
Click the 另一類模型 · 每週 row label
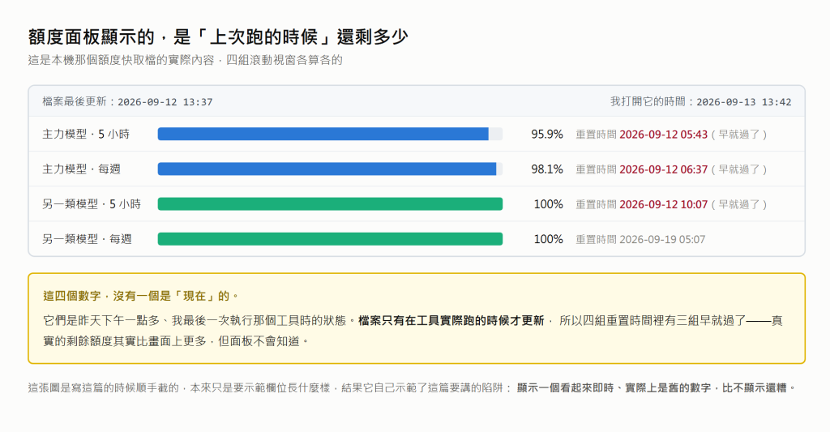click(x=87, y=239)
